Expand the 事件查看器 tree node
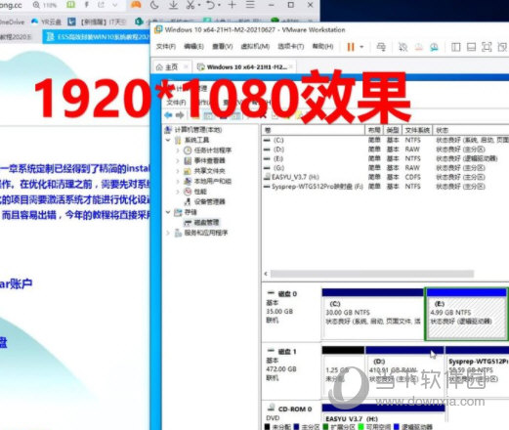This screenshot has height=430, width=509. [178, 160]
